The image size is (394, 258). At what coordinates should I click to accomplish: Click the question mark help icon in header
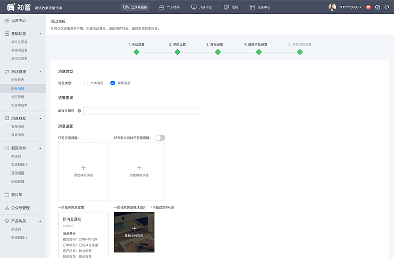378,7
